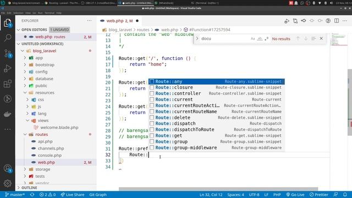This screenshot has width=352, height=198.
Task: Toggle Use Regular Expression in find widget
Action: [266, 38]
